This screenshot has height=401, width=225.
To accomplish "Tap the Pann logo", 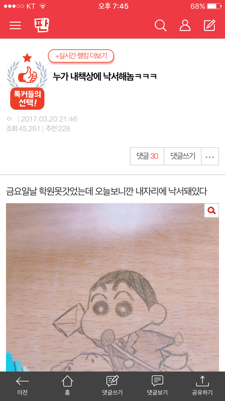I will click(41, 25).
